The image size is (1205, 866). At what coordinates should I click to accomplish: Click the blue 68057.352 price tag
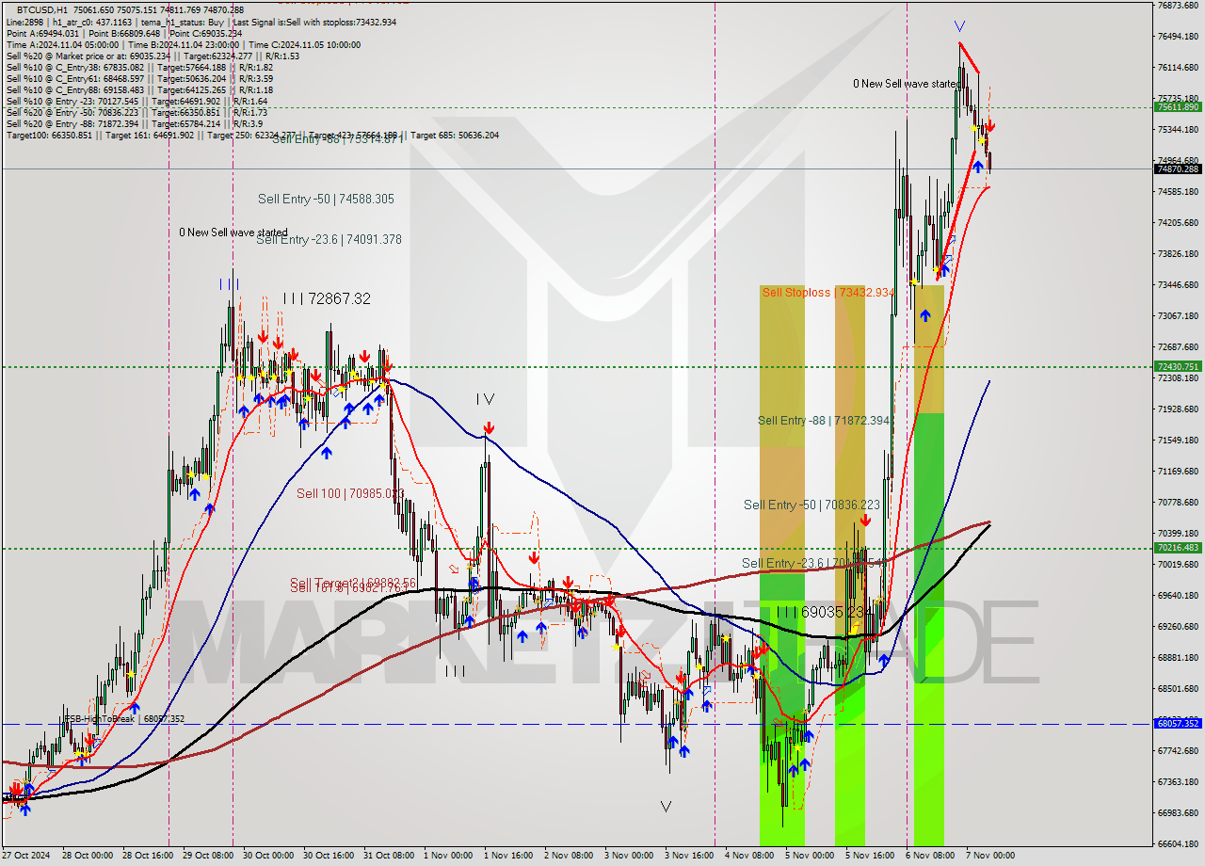pyautogui.click(x=1178, y=723)
